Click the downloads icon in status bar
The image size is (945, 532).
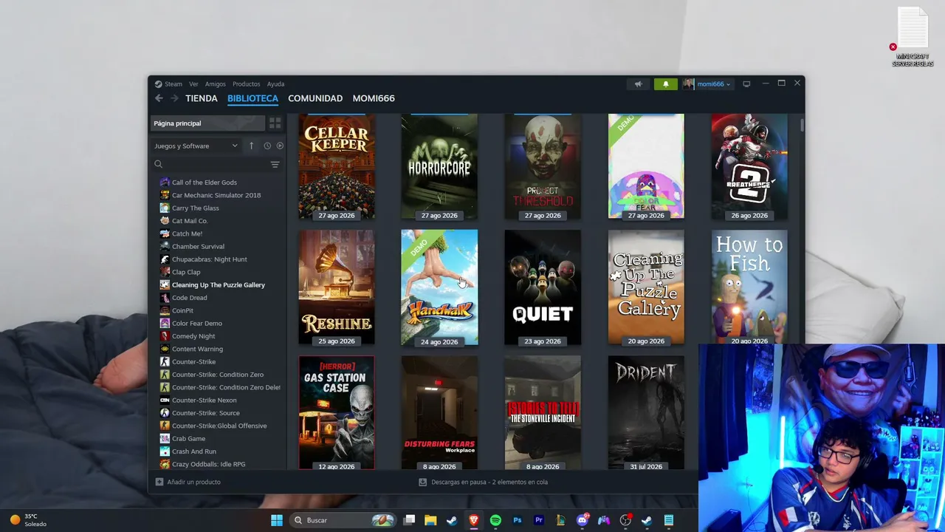coord(423,482)
